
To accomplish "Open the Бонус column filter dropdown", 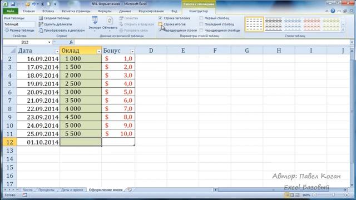I will (132, 52).
